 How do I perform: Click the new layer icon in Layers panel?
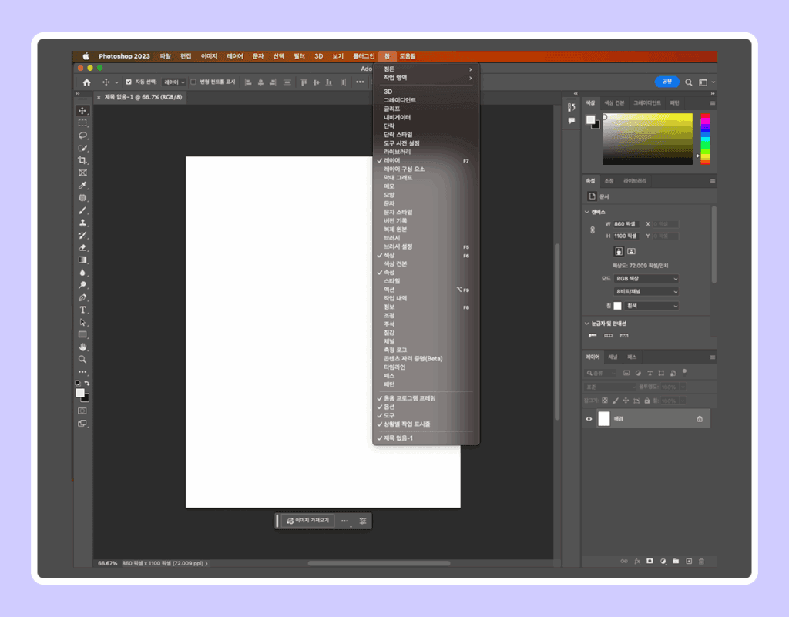689,562
